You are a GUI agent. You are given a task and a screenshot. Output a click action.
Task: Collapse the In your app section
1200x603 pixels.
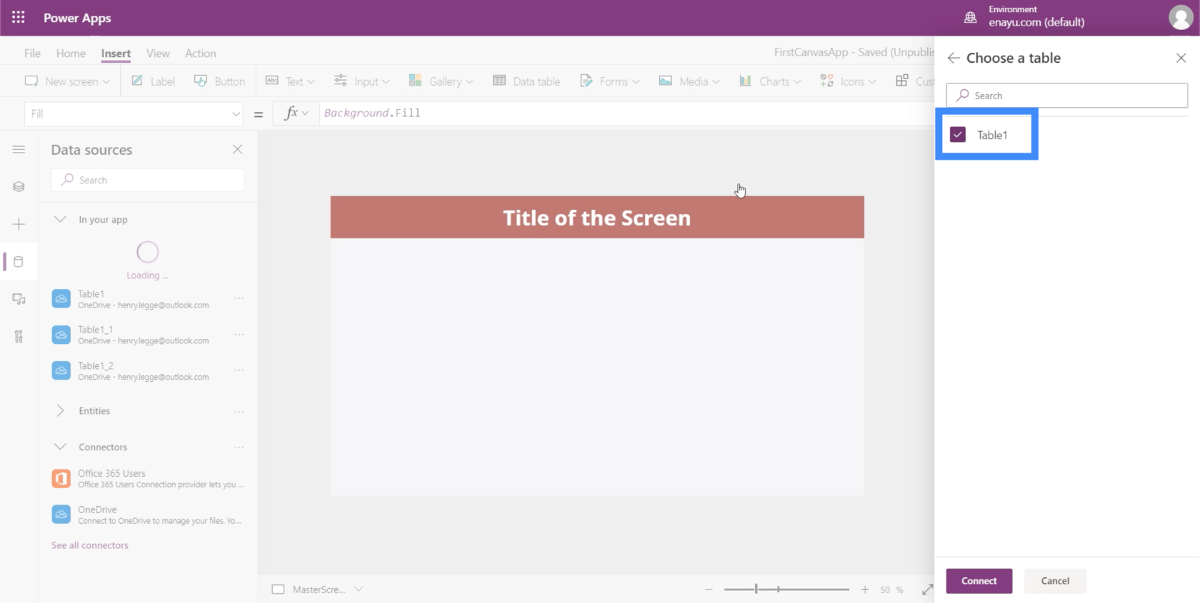pyautogui.click(x=61, y=219)
